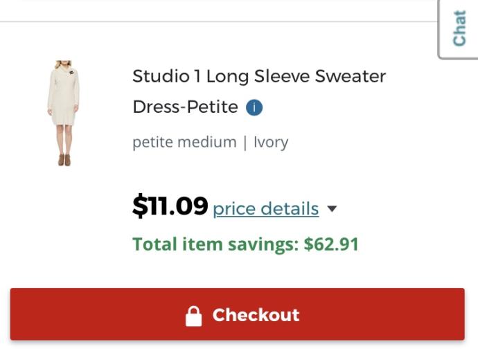The width and height of the screenshot is (478, 353).
Task: Click the blue info icon beside Dress-Petite
Action: pyautogui.click(x=254, y=107)
